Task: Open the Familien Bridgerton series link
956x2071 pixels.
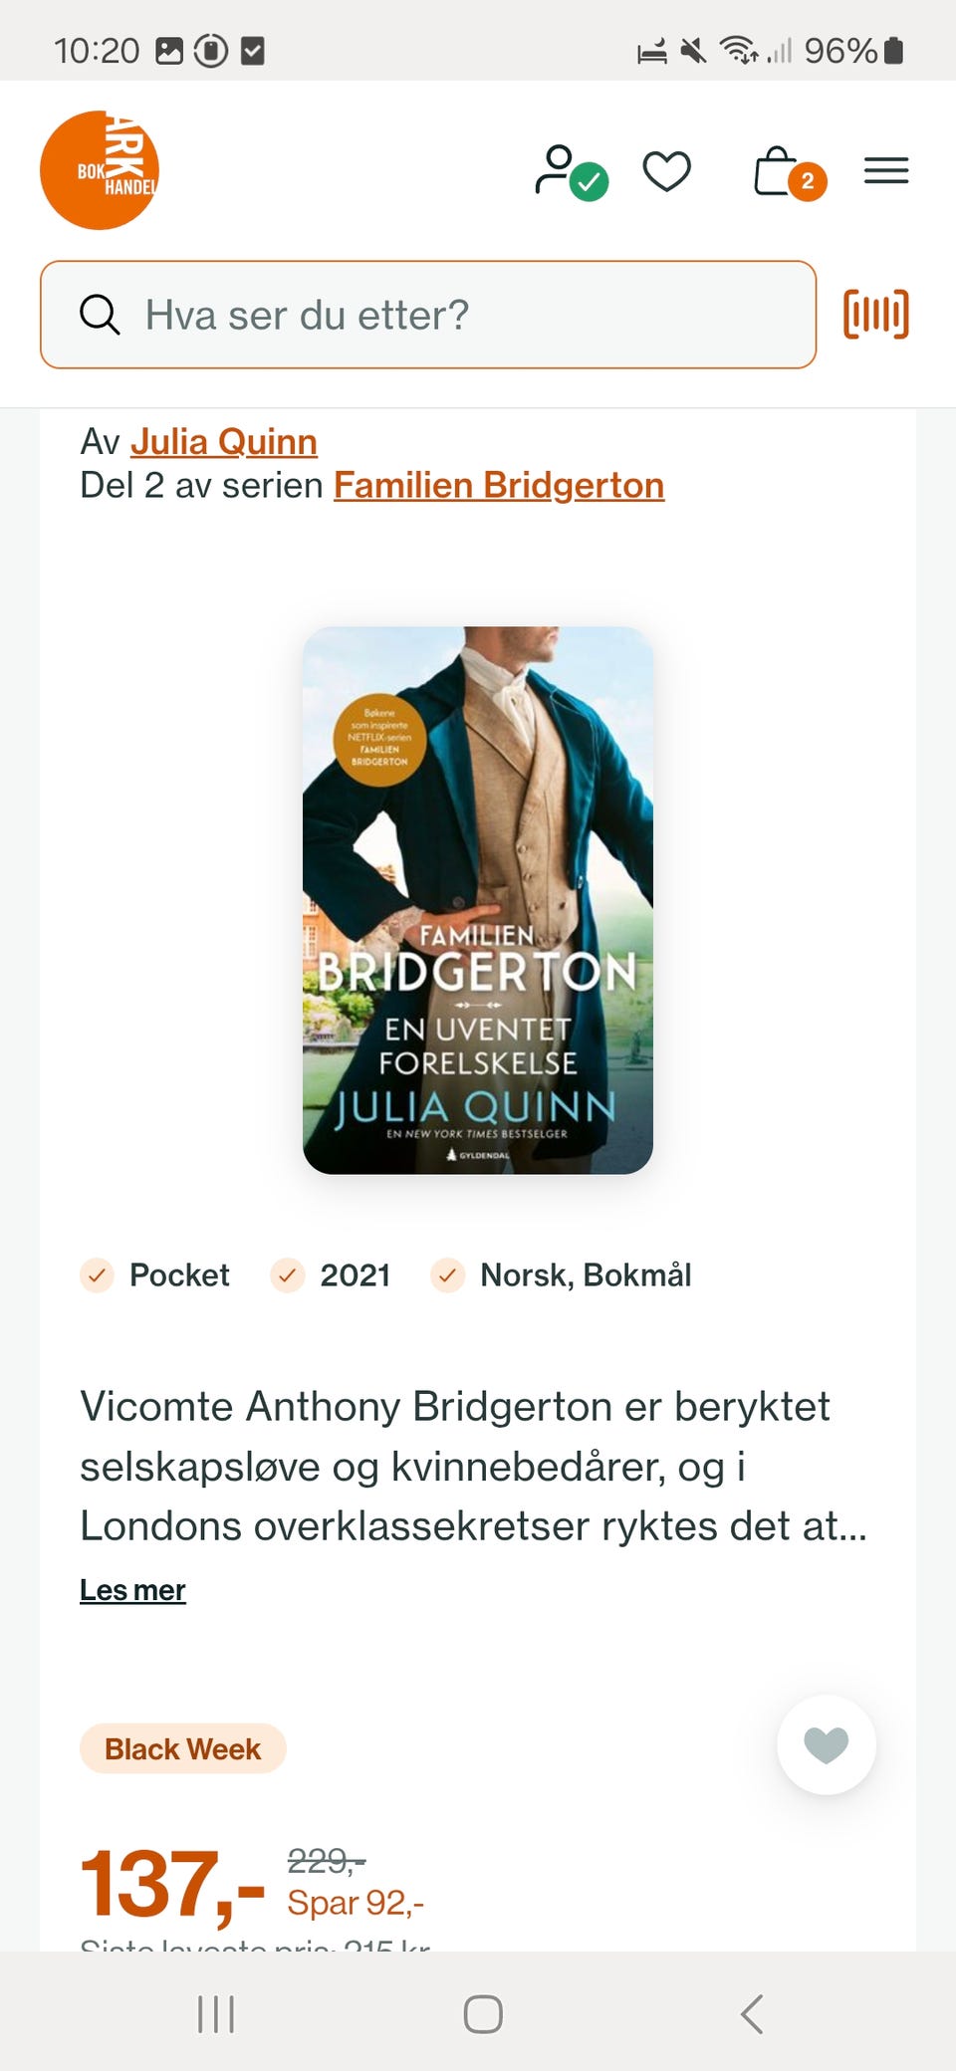Action: pyautogui.click(x=499, y=485)
